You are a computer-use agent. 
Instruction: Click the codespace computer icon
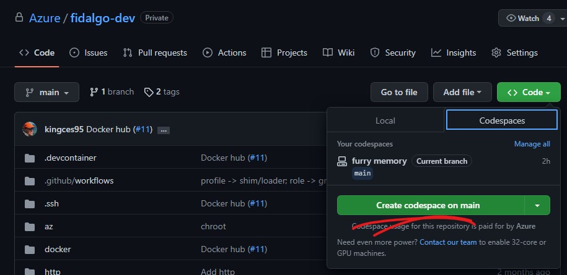[x=341, y=161]
